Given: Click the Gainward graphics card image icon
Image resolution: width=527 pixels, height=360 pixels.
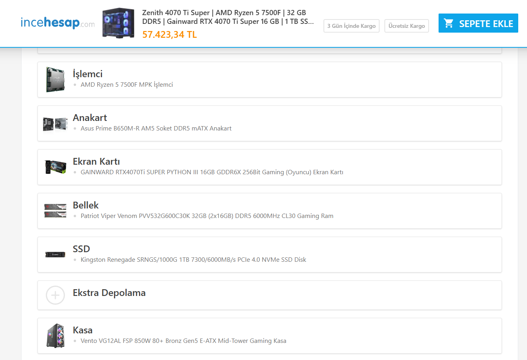Looking at the screenshot, I should point(55,167).
